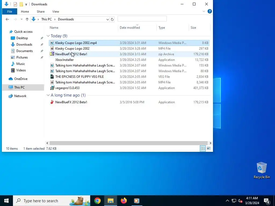The image size is (275, 206).
Task: Click Downloads in the address bar
Action: point(66,19)
